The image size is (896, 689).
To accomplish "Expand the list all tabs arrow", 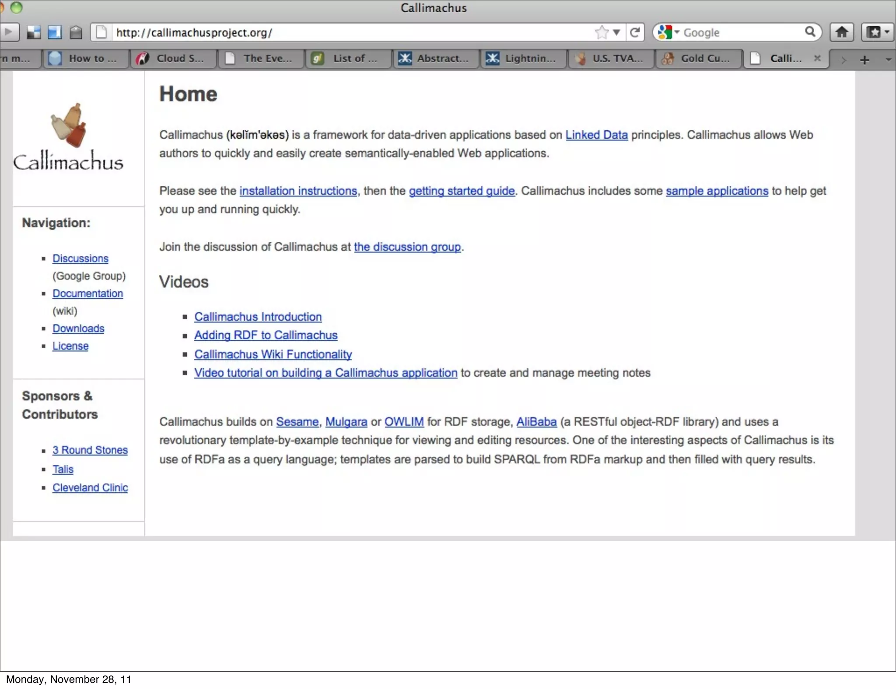I will [888, 59].
